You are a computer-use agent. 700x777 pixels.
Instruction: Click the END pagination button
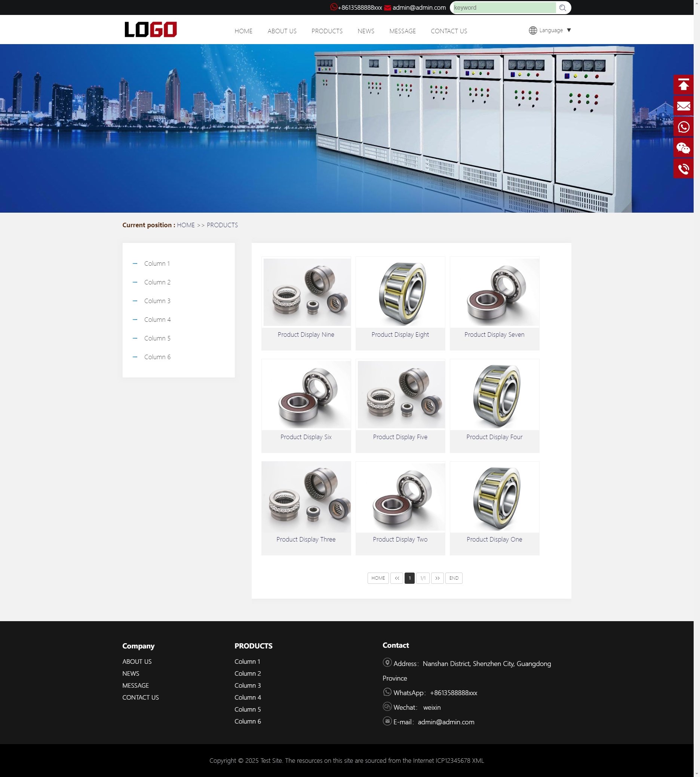pos(454,578)
